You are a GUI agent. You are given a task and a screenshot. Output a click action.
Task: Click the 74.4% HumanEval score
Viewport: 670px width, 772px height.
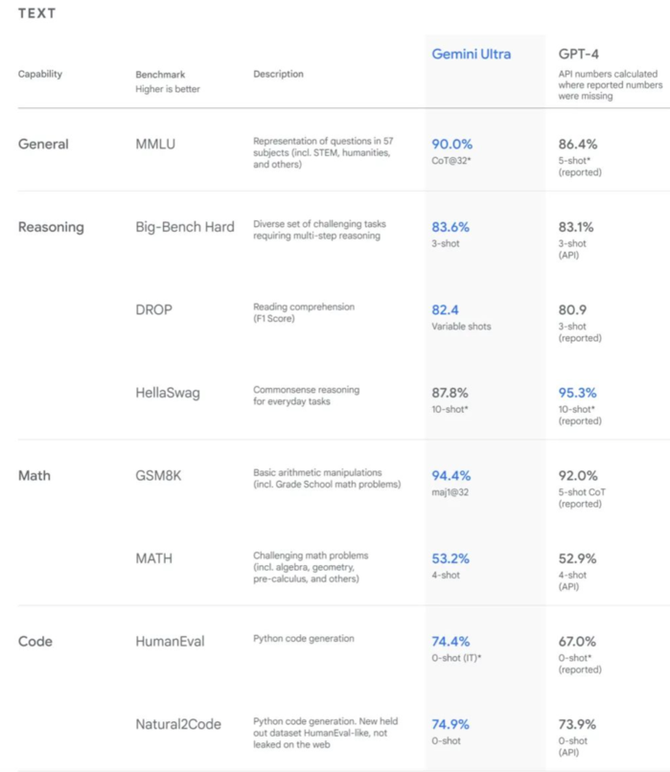tap(454, 641)
